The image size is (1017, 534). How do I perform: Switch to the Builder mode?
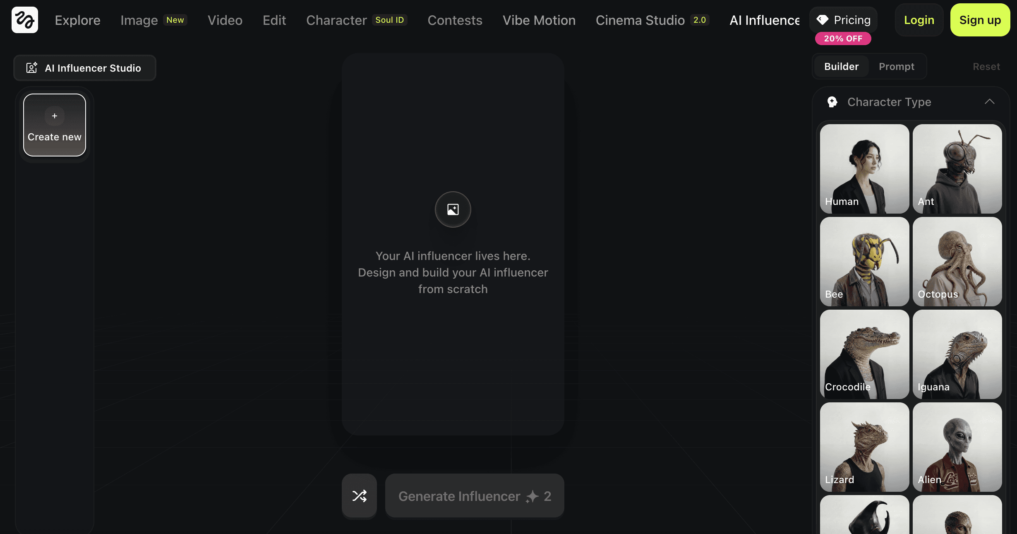[x=841, y=67]
